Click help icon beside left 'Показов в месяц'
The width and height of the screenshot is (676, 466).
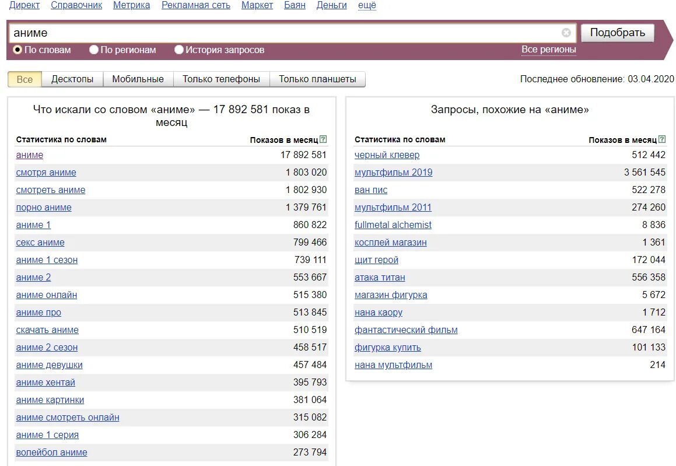click(323, 139)
